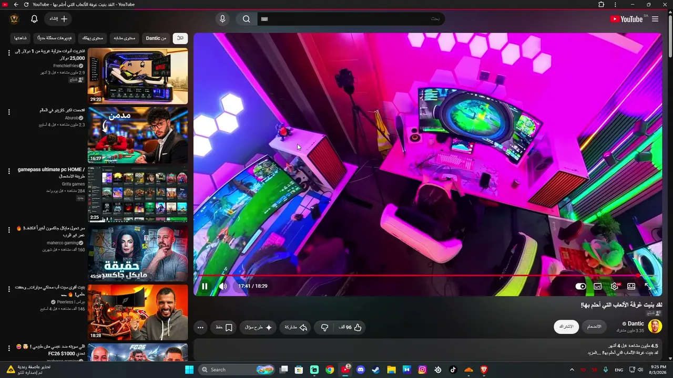Open the browser extensions puzzle icon
Image resolution: width=673 pixels, height=378 pixels.
tap(601, 5)
